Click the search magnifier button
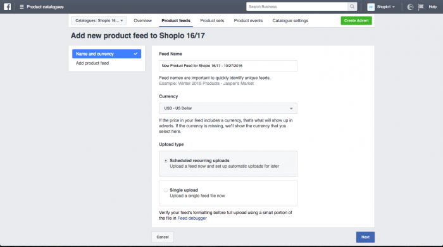Viewport: 443px width, 247px height. (352, 6)
